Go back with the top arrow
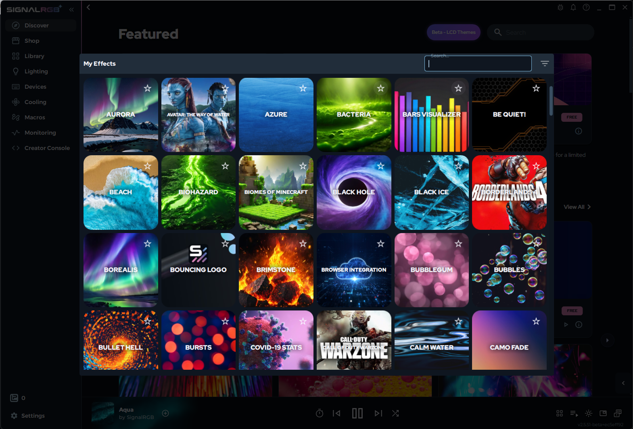 pyautogui.click(x=88, y=7)
